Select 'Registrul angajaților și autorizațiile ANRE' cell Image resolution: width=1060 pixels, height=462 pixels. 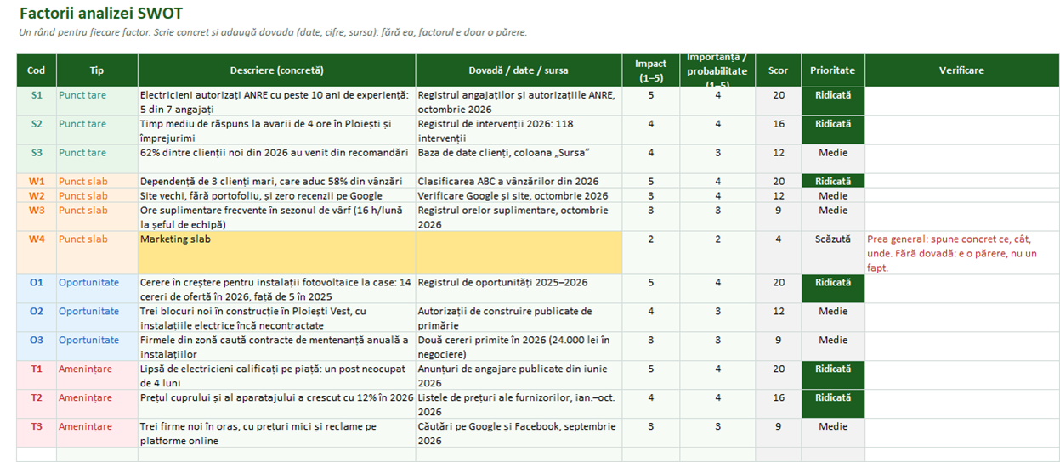pos(519,102)
